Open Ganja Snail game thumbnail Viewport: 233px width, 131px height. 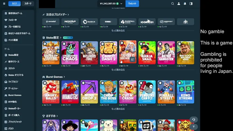(147, 53)
